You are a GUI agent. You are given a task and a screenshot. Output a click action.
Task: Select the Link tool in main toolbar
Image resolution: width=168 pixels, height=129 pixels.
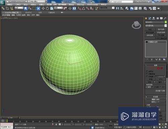click(3, 8)
